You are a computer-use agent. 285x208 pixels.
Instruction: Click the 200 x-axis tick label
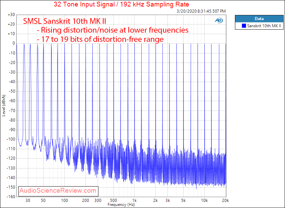pyautogui.click(x=85, y=201)
